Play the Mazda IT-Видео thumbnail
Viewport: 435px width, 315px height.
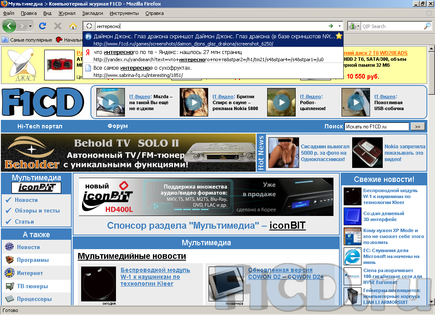click(110, 102)
